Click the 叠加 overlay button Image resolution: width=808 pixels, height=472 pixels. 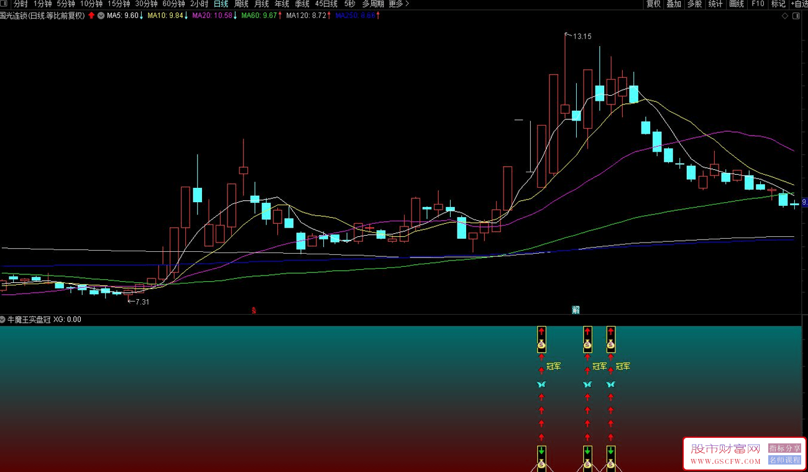click(674, 4)
